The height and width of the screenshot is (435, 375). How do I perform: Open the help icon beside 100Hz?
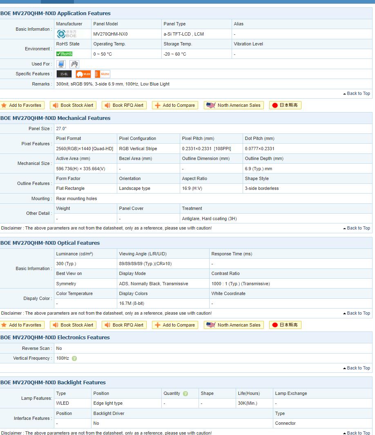pyautogui.click(x=74, y=358)
